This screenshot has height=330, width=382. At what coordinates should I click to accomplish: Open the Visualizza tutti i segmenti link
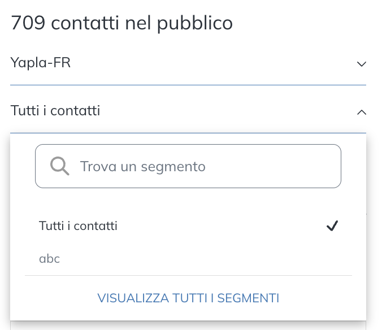tap(188, 298)
